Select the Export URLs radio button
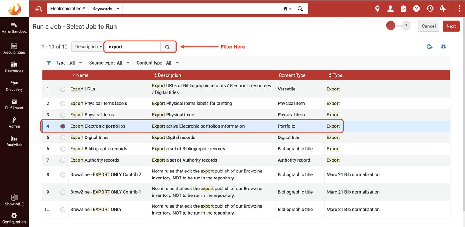465x227 pixels. pyautogui.click(x=63, y=89)
